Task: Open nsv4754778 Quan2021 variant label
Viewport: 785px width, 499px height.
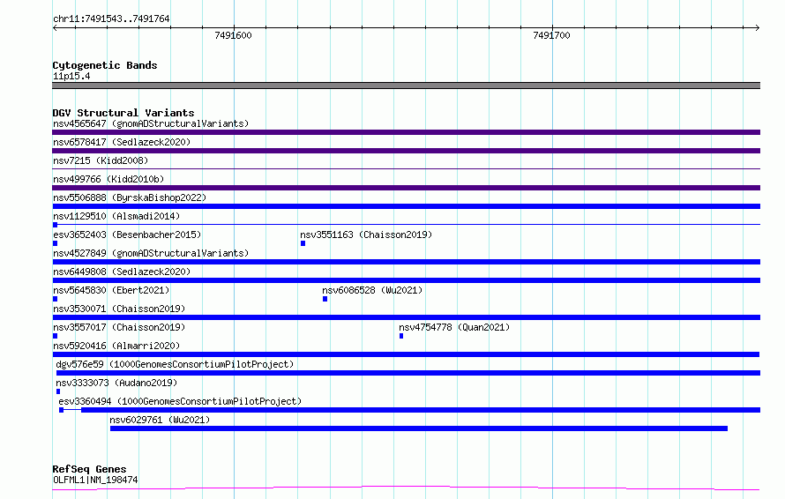Action: (454, 327)
